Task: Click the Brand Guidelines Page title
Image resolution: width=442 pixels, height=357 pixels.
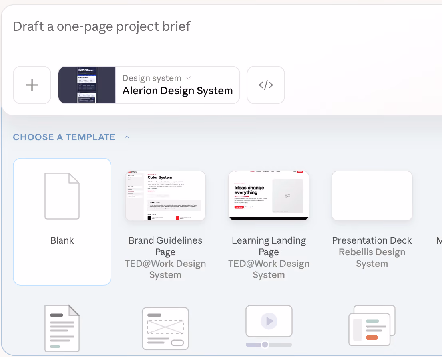Action: 165,246
